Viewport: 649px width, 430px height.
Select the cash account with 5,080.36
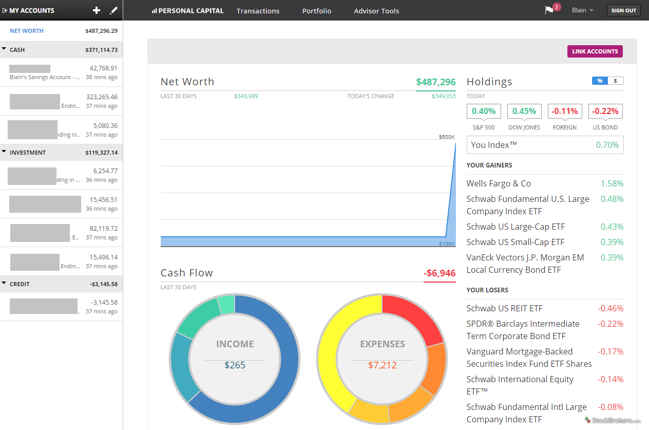tap(62, 130)
